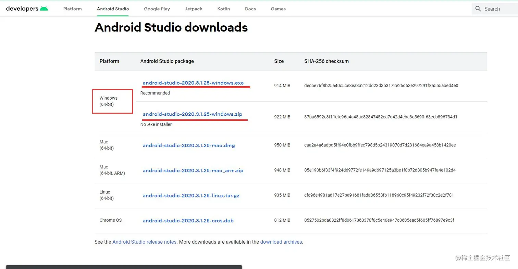Click the checksum starting with decbe76f8b25
The image size is (518, 269).
pos(381,86)
